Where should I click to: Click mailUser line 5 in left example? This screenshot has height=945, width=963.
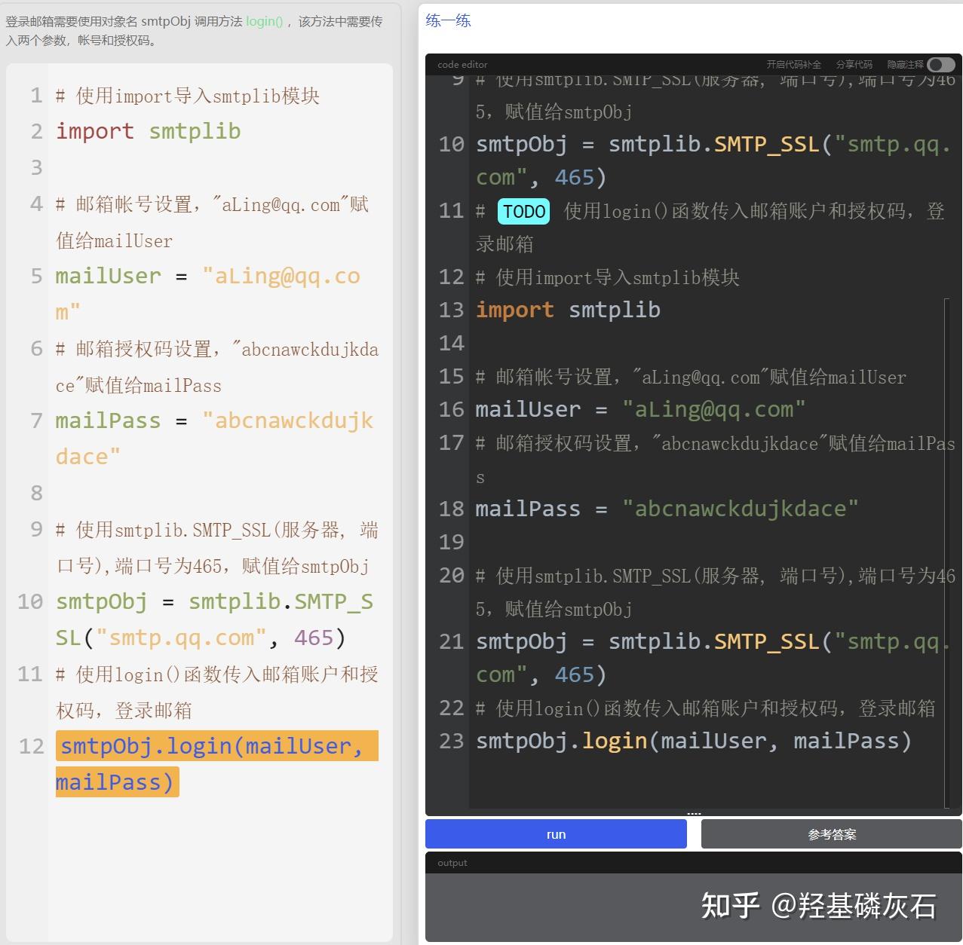pyautogui.click(x=208, y=294)
